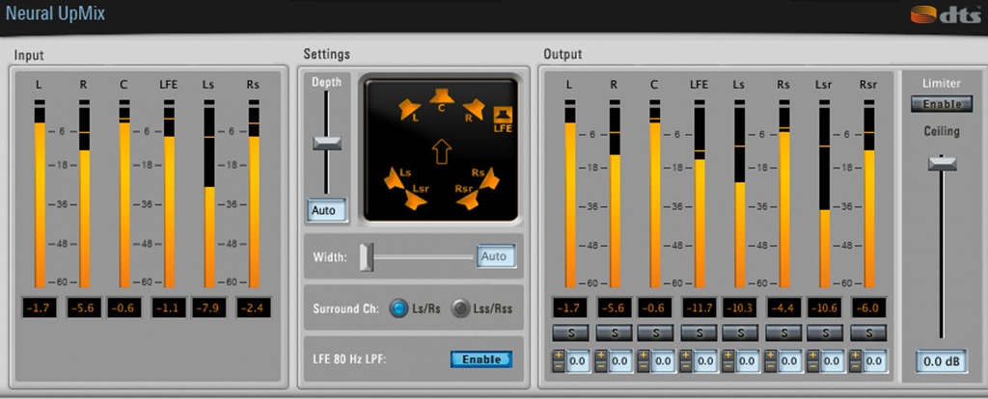Click the Width slider handle
988x399 pixels.
367,256
